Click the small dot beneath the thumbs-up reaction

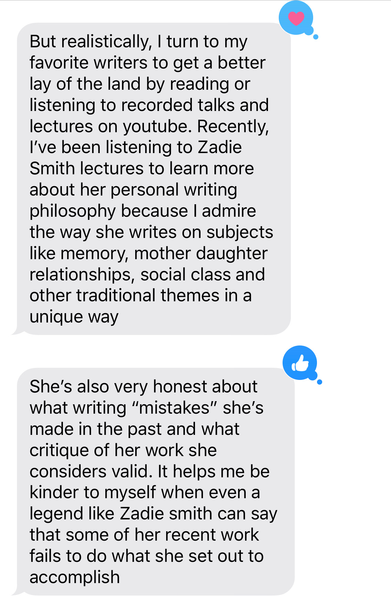click(320, 382)
